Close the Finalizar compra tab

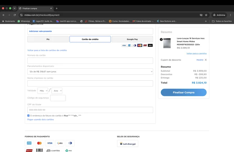point(51,9)
